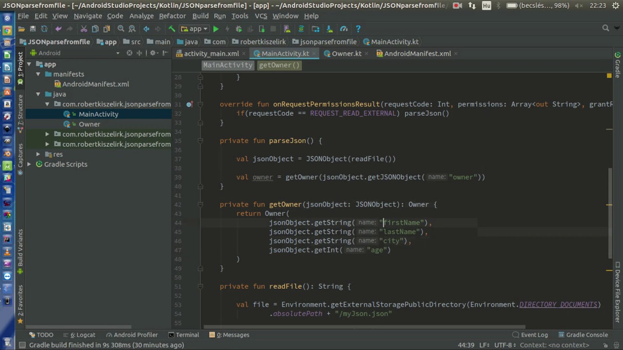Open Project panel settings gear icon
The height and width of the screenshot is (350, 623).
click(x=153, y=53)
